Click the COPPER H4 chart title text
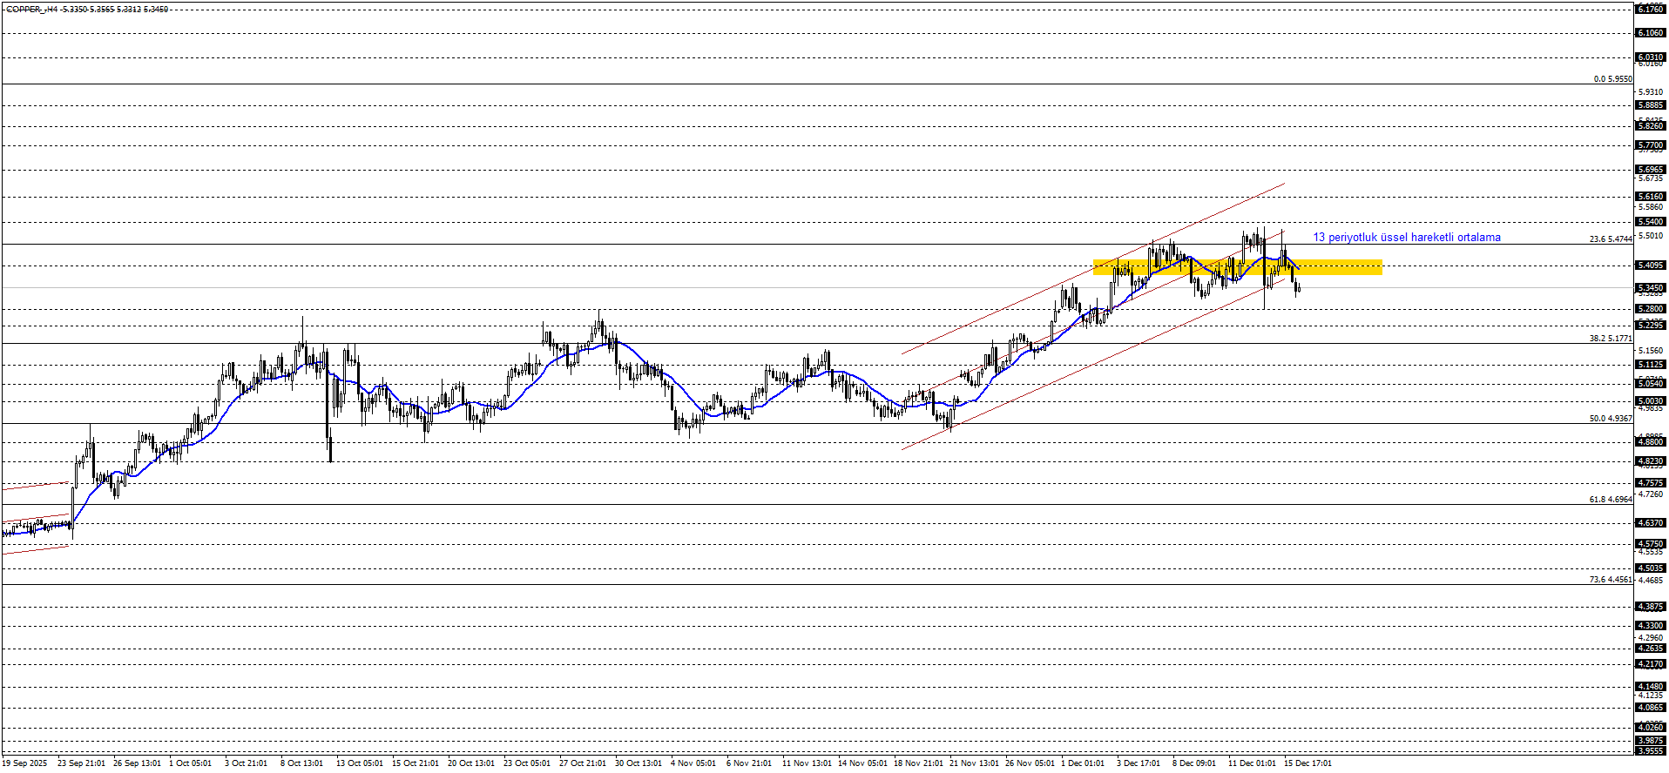The image size is (1669, 773). [x=87, y=10]
